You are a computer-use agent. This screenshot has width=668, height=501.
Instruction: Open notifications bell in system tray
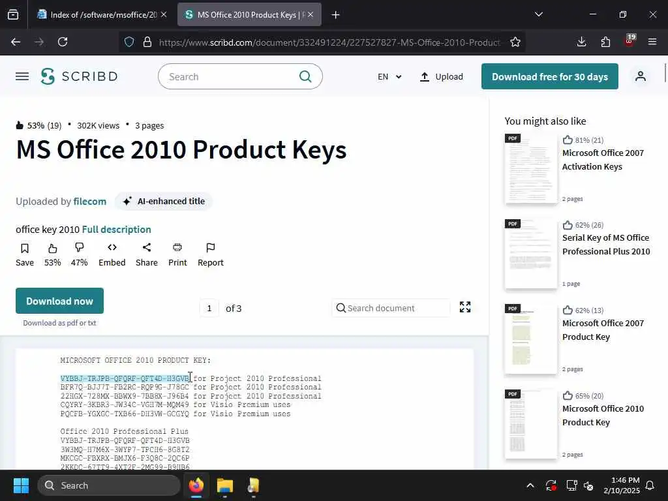650,485
